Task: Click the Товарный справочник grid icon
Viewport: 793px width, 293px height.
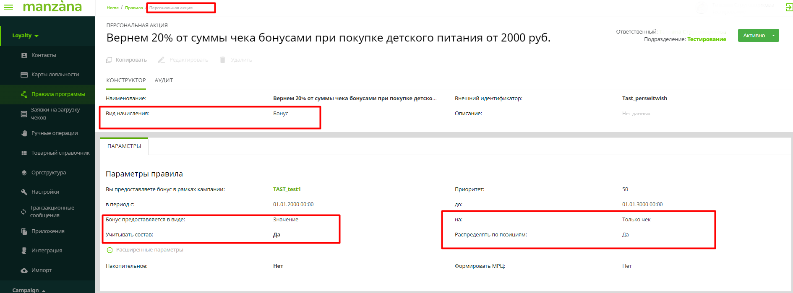Action: [x=24, y=153]
